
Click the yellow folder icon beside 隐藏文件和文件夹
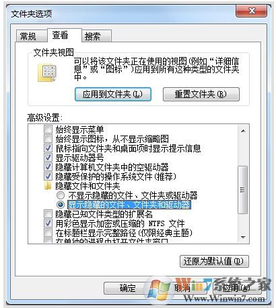pos(48,186)
